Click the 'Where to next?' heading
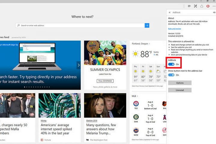 (x=82, y=17)
